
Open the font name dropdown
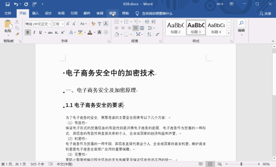point(50,24)
